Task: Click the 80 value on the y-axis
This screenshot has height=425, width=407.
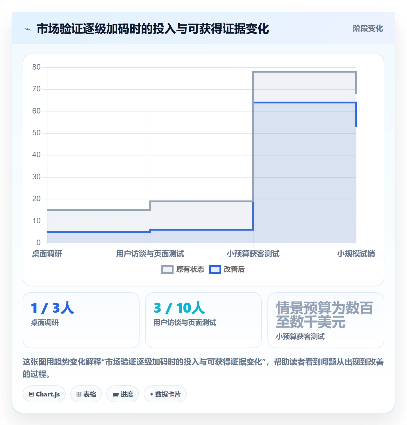Action: tap(36, 67)
